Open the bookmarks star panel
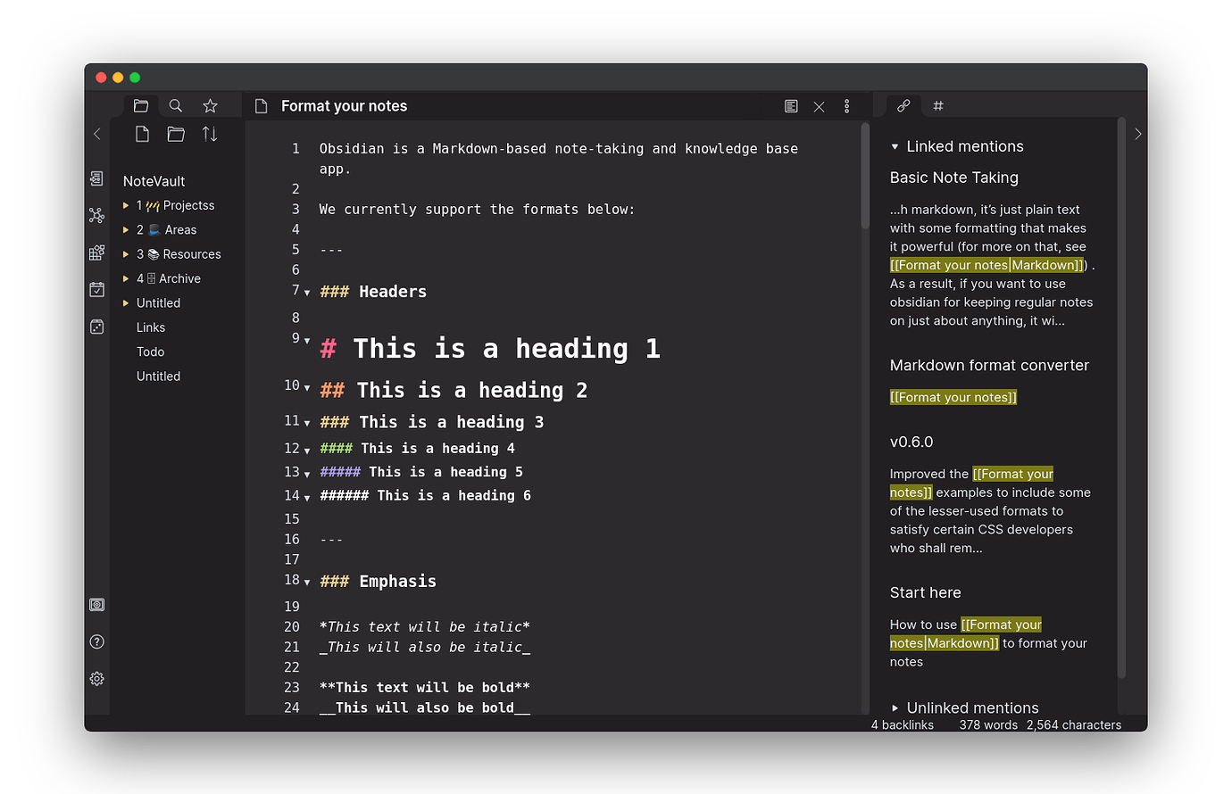 click(x=210, y=105)
